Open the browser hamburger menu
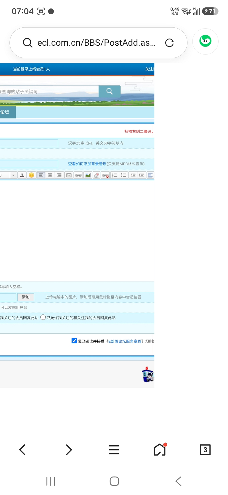 pyautogui.click(x=114, y=450)
